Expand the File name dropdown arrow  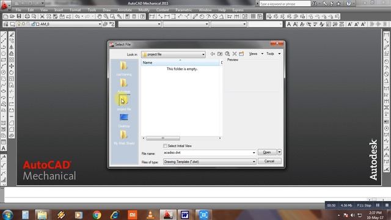point(254,152)
